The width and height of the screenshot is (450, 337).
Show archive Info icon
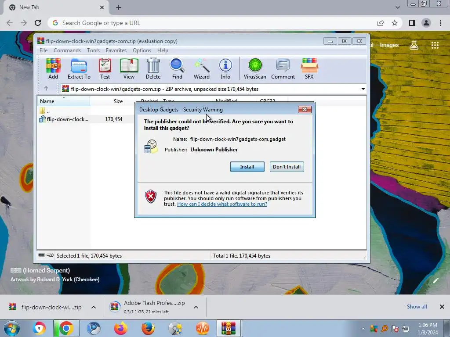point(225,69)
